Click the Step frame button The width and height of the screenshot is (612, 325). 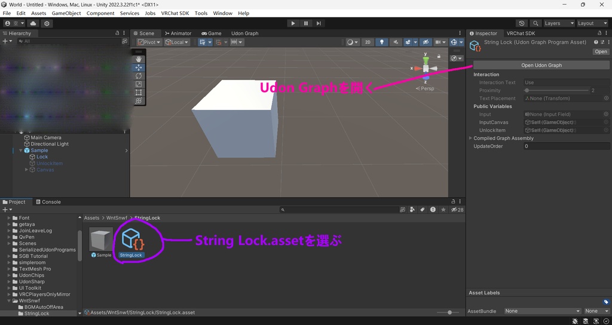pyautogui.click(x=319, y=23)
